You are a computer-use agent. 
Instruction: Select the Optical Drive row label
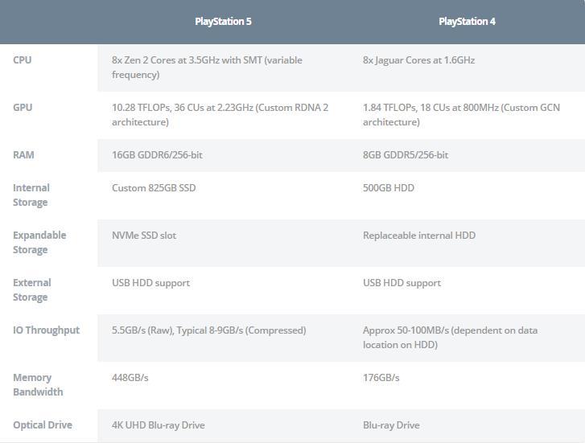[x=43, y=425]
